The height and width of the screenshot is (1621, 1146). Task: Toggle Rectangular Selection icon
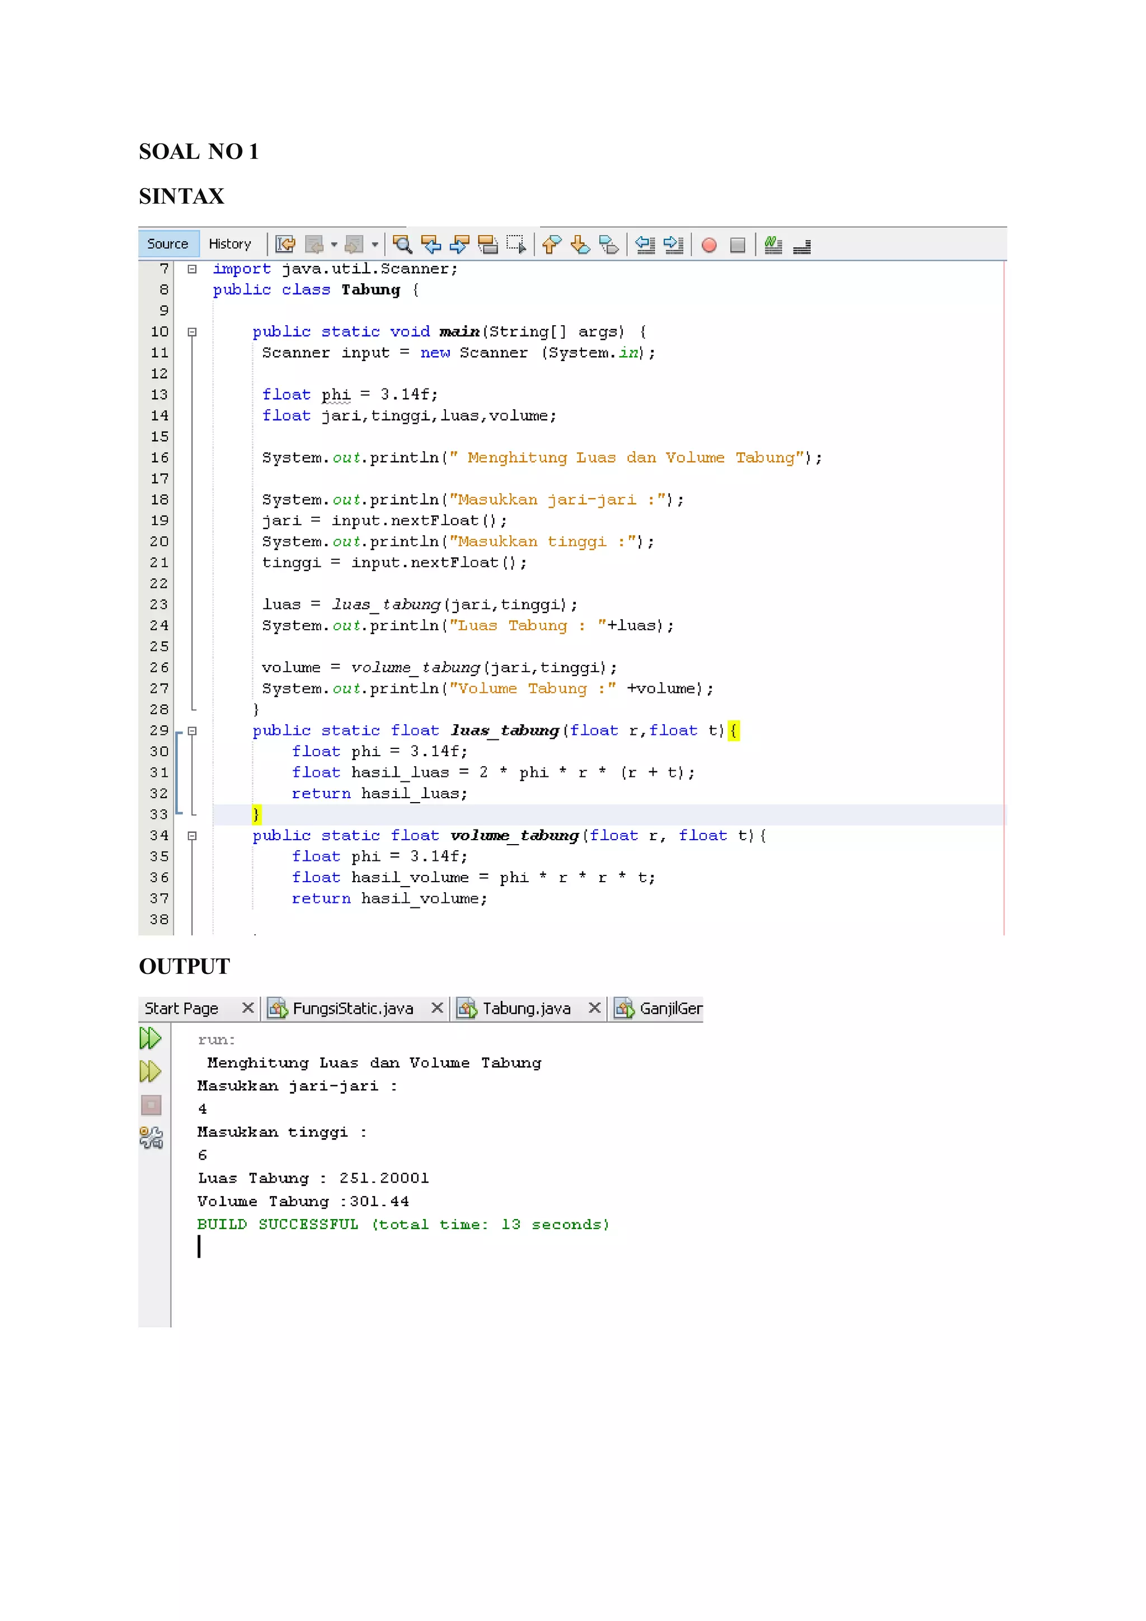pyautogui.click(x=516, y=245)
